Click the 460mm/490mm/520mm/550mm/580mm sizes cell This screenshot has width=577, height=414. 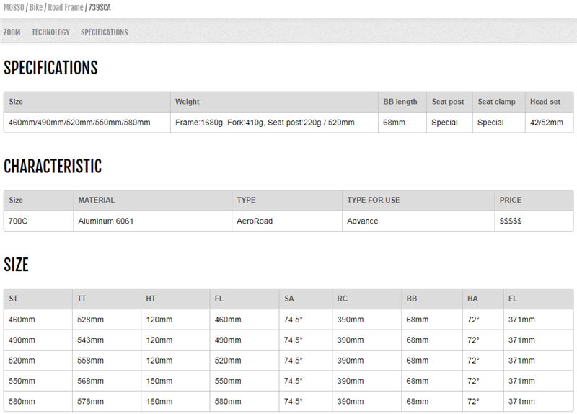point(87,123)
